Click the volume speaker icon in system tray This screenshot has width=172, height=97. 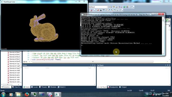click(x=159, y=95)
